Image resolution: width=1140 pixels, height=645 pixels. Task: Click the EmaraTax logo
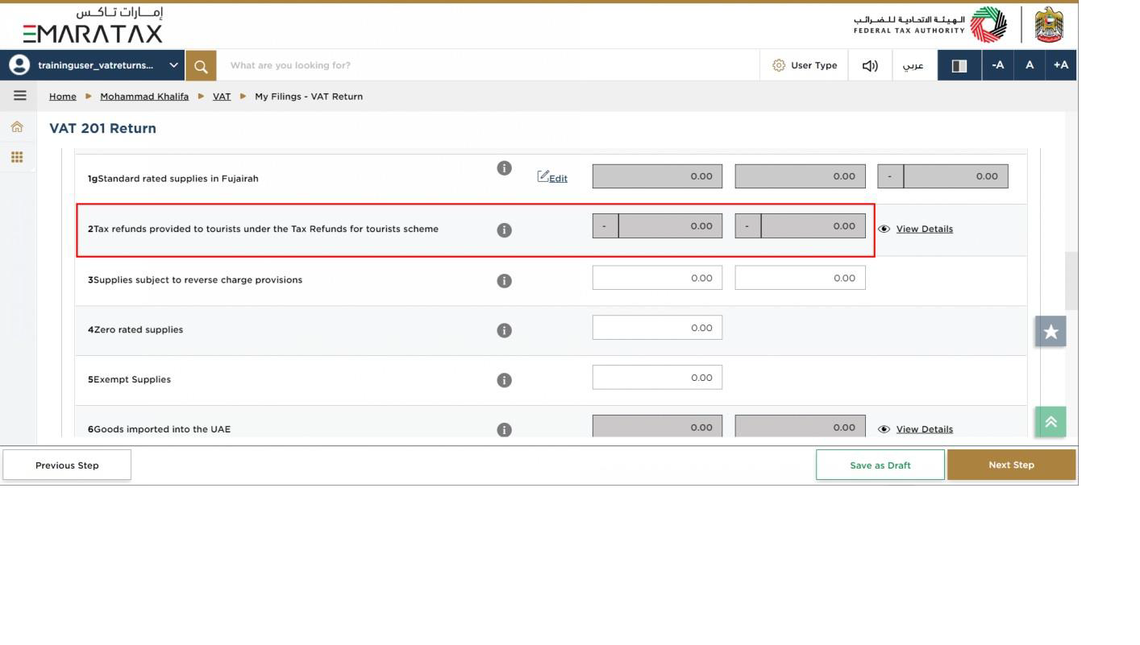pos(93,25)
